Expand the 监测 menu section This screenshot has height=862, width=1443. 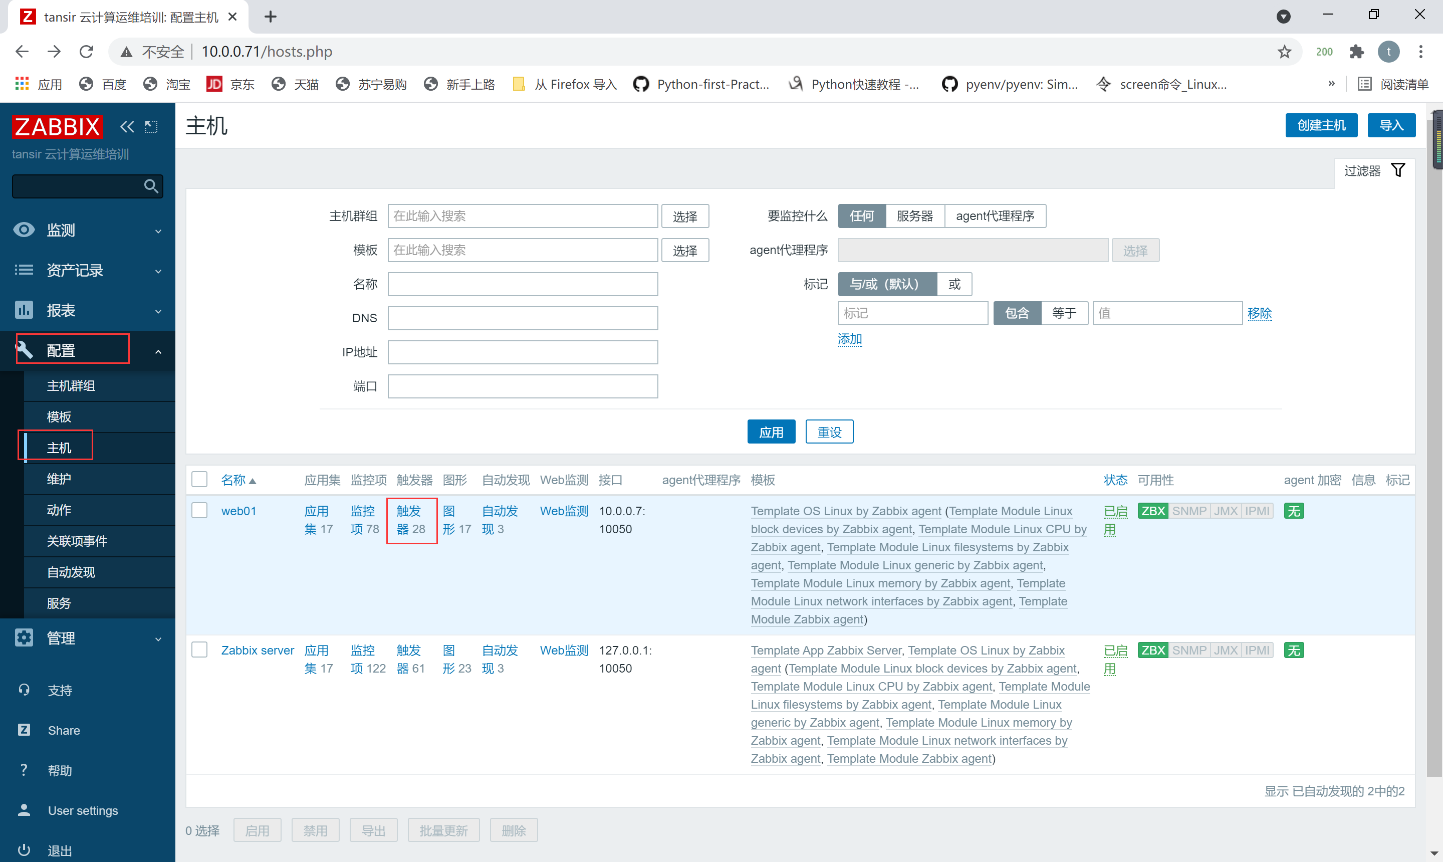(x=88, y=230)
